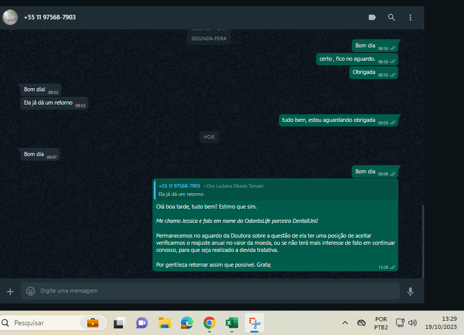Select the 'SEGUNDA-FEIRA' date separator
This screenshot has height=335, width=464.
pos(209,38)
